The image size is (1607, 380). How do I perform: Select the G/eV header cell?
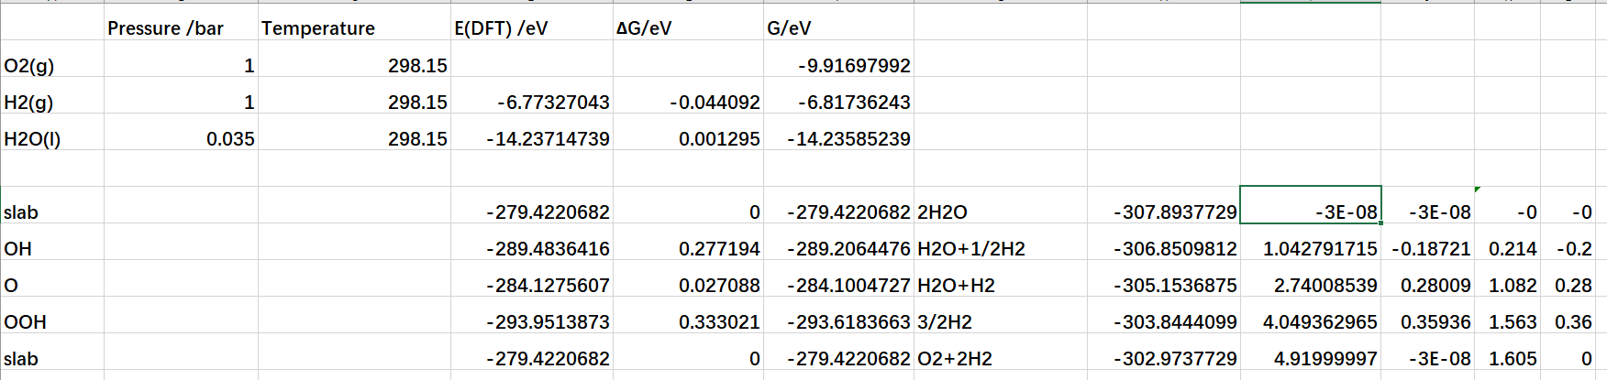click(838, 28)
